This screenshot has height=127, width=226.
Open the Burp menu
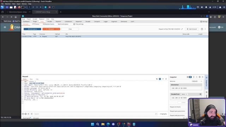[24, 19]
